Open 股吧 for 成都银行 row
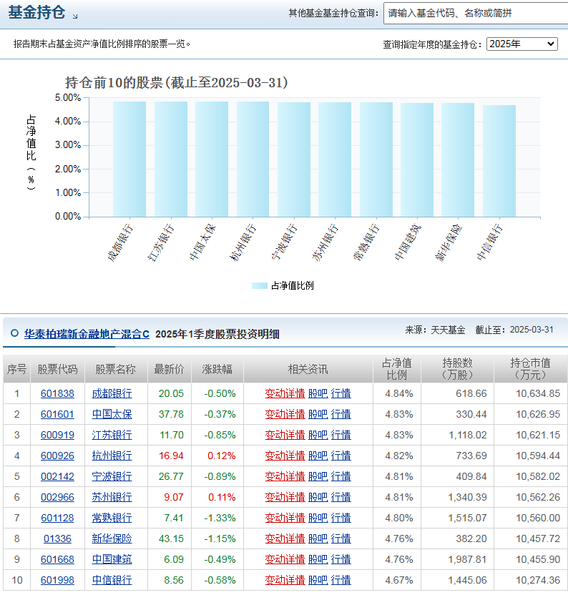Viewport: 568px width, 595px height. 318,393
